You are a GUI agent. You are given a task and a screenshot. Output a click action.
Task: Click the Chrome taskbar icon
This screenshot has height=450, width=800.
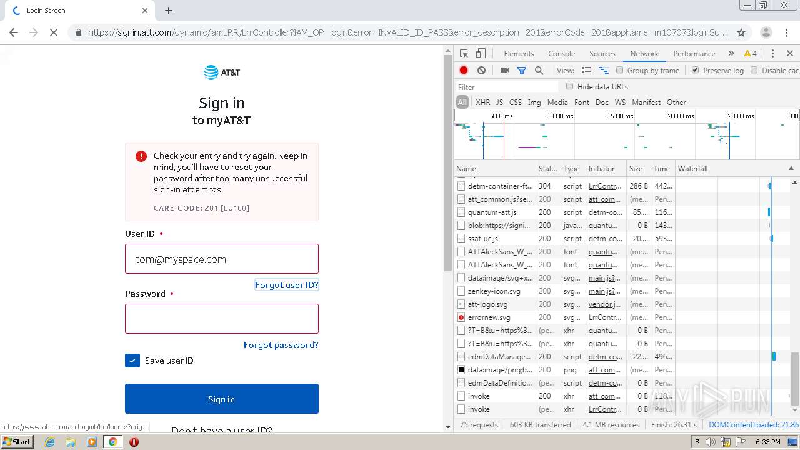click(x=112, y=442)
